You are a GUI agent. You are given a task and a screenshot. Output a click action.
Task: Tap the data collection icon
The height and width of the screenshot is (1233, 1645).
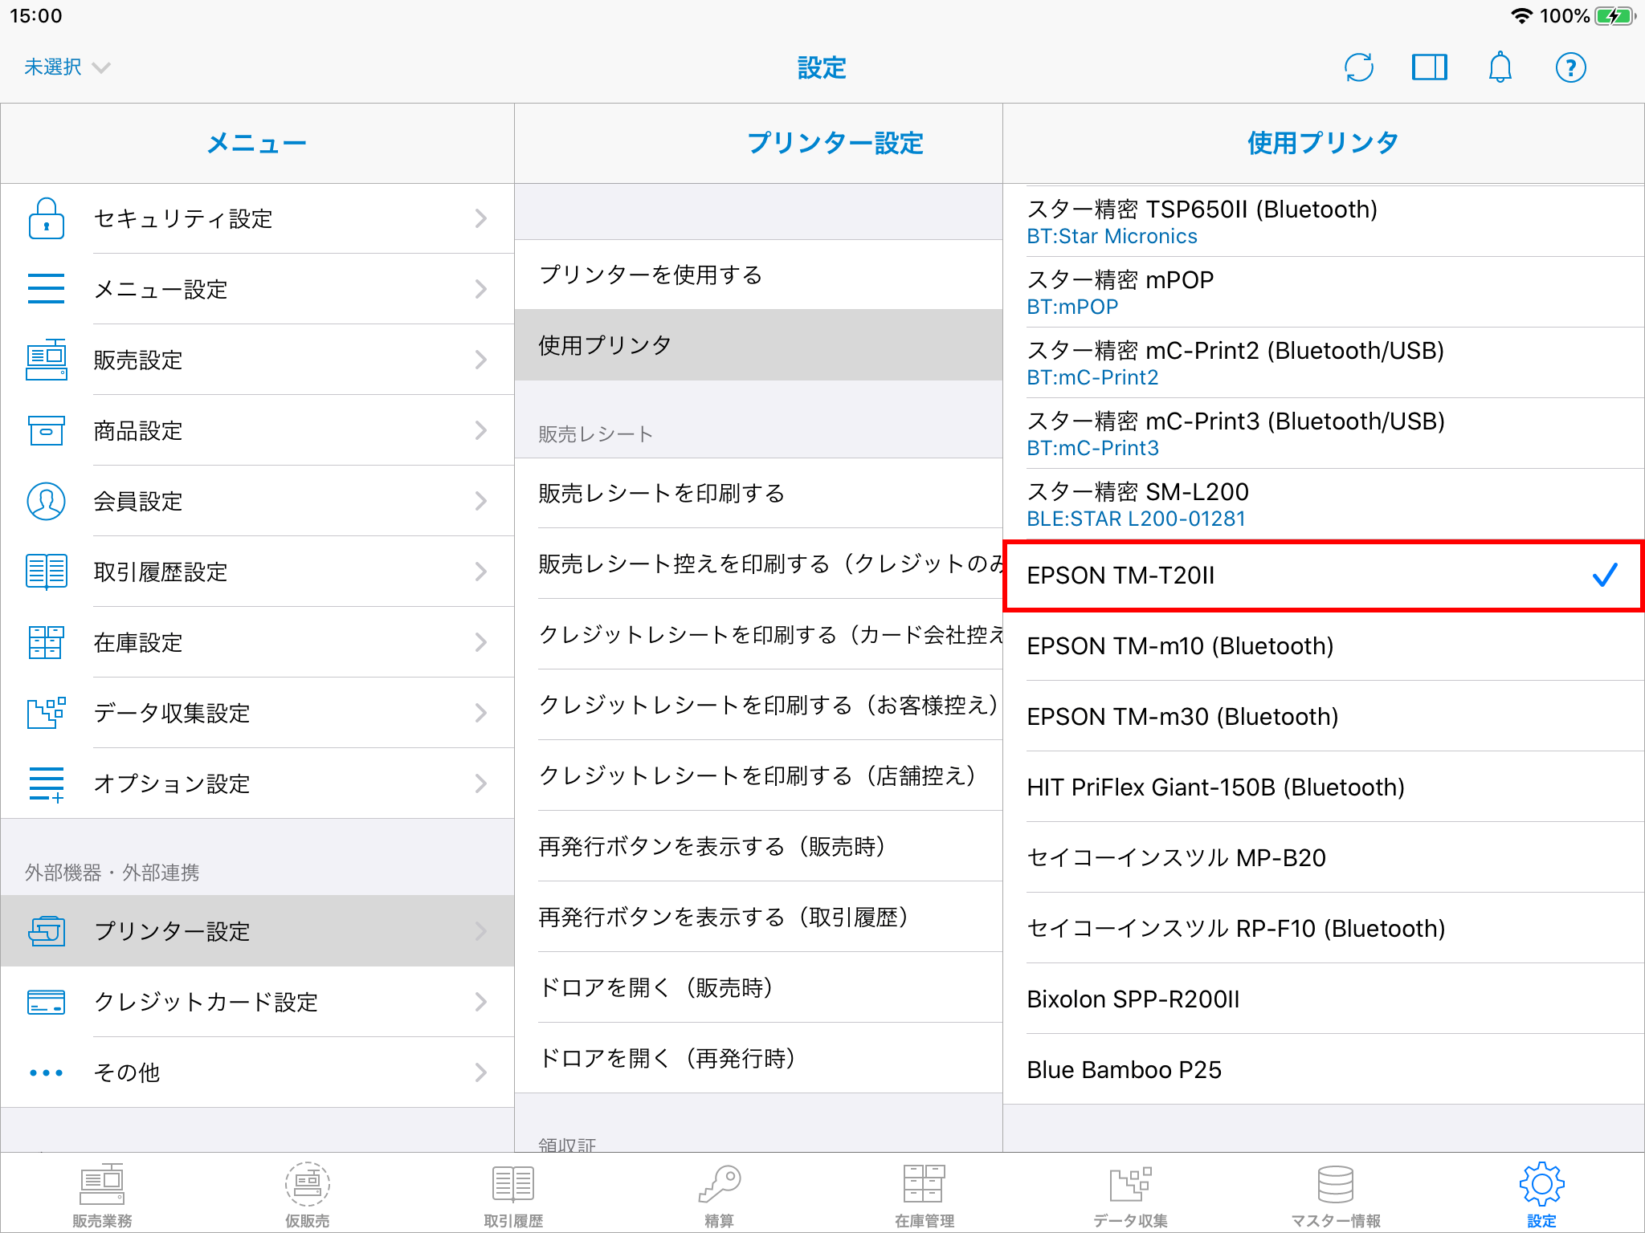(x=46, y=713)
